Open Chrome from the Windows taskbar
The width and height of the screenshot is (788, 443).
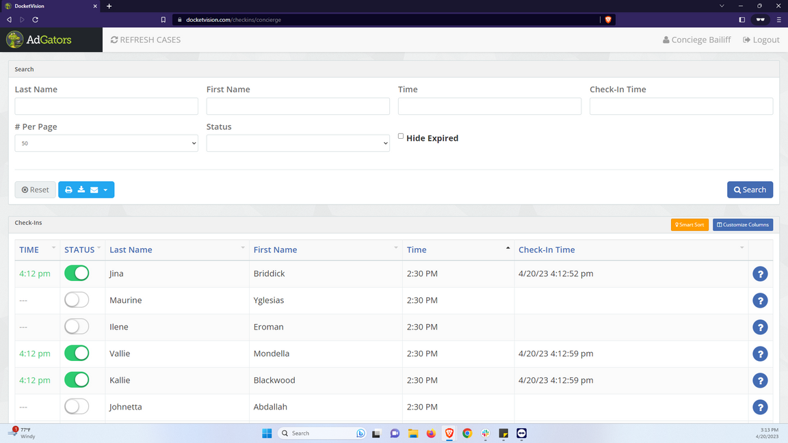coord(467,433)
